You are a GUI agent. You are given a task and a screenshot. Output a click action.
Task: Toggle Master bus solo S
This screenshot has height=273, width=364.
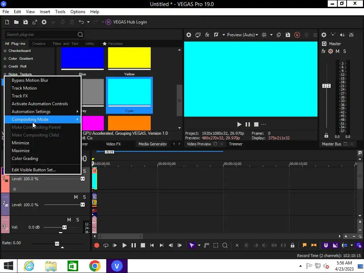pyautogui.click(x=345, y=51)
